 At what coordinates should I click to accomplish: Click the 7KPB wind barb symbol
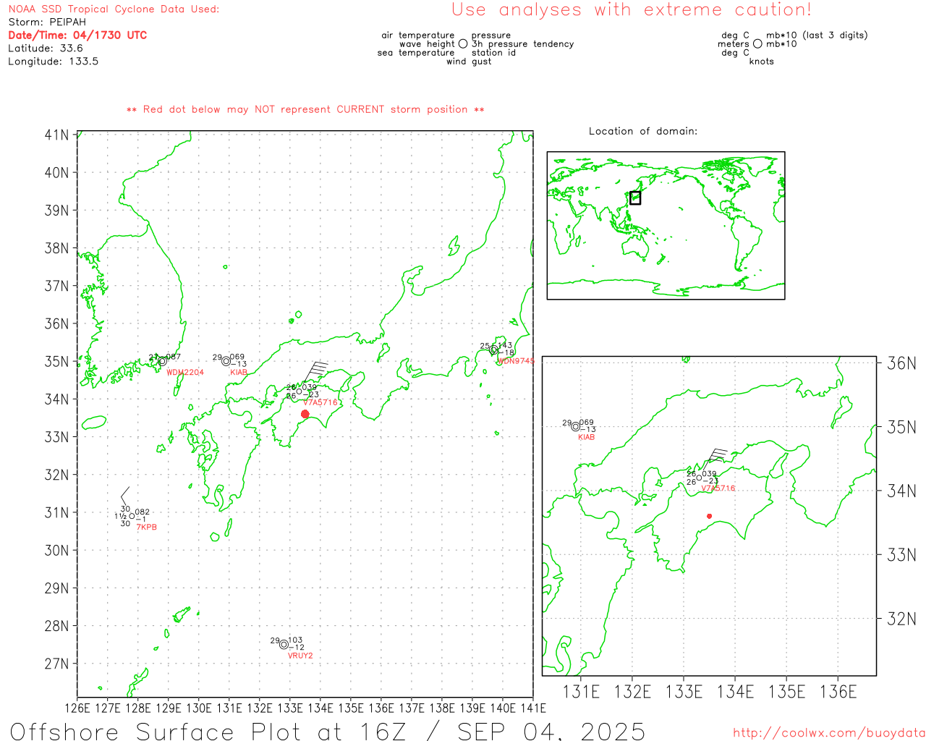126,496
